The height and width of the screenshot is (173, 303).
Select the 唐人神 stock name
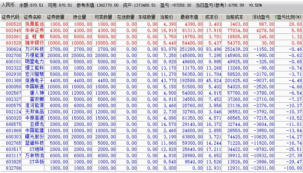pos(37,93)
